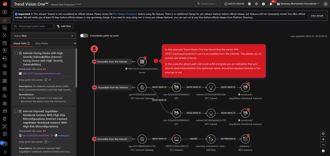Select the igw-0b5740445244127d3 gateway node
This screenshot has height=156, width=330.
click(142, 139)
